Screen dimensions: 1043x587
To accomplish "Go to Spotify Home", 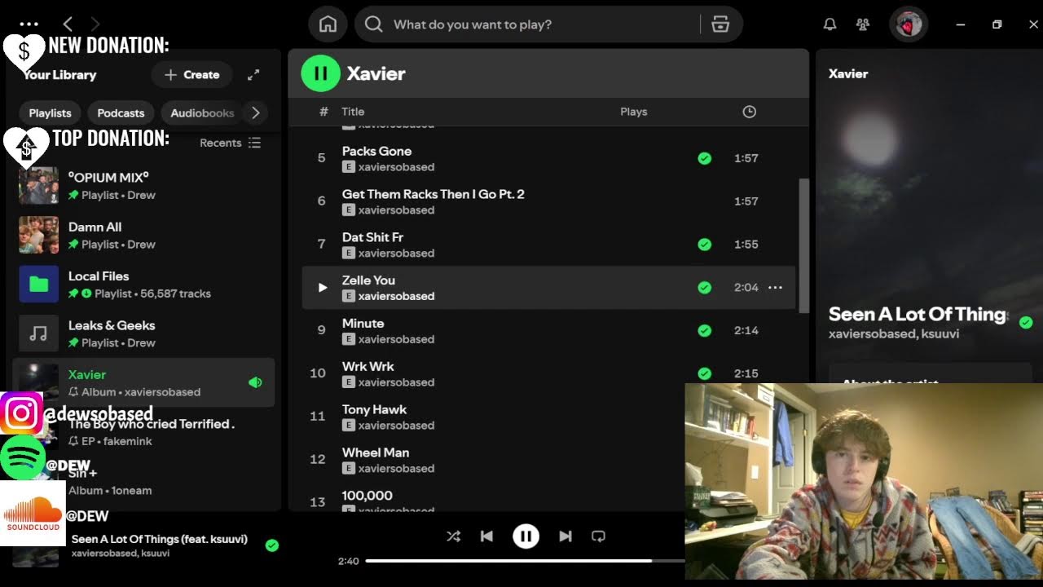I will click(328, 24).
